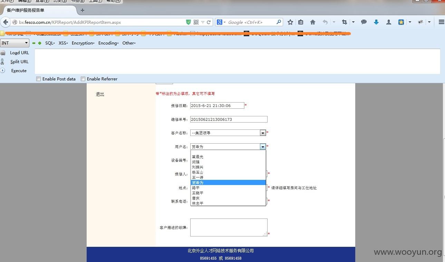Click the Execute button

click(19, 71)
